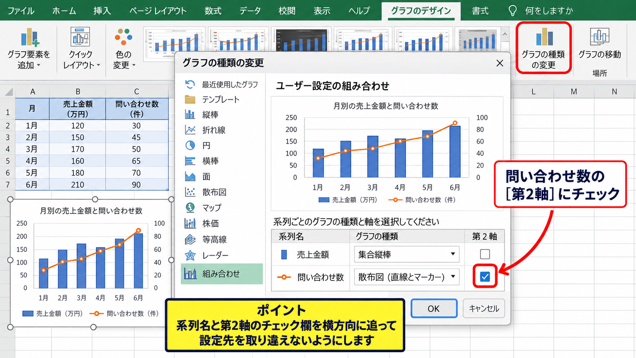Choose 面 chart category

[221, 177]
